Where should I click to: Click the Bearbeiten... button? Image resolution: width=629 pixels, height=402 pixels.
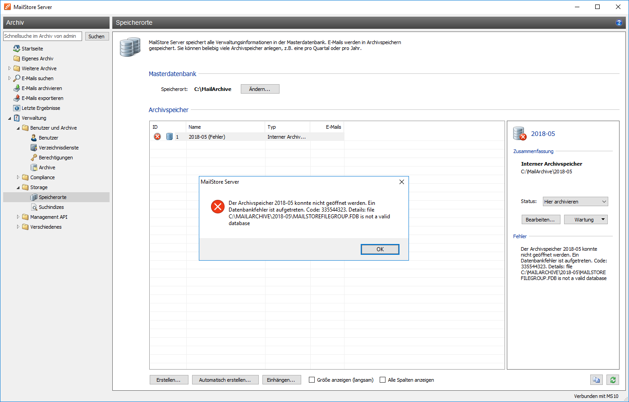coord(541,220)
